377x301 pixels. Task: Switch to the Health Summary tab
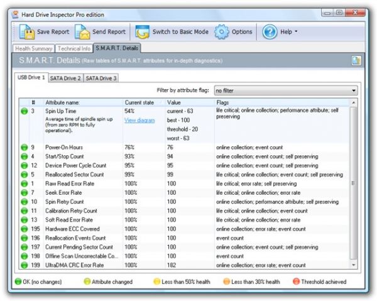(34, 48)
